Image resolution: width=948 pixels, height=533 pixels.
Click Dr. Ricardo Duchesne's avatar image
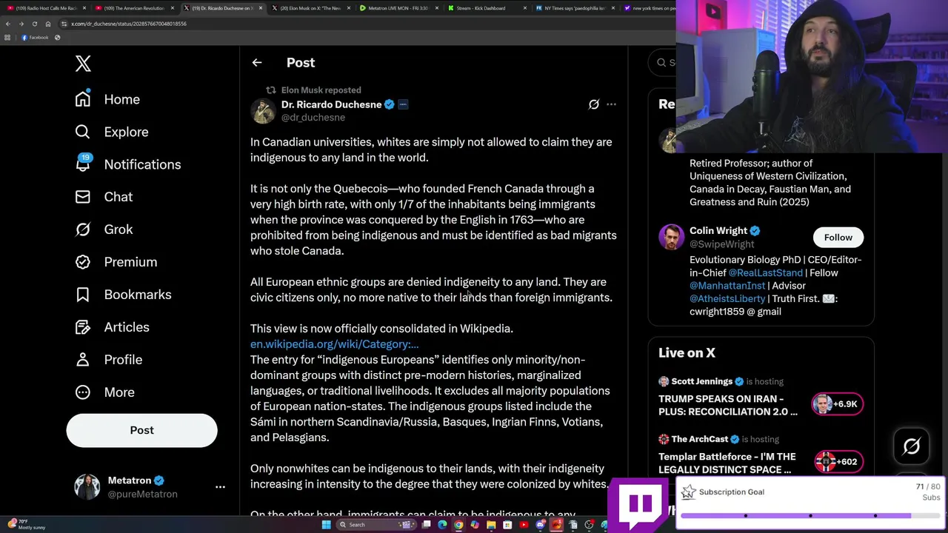coord(263,111)
